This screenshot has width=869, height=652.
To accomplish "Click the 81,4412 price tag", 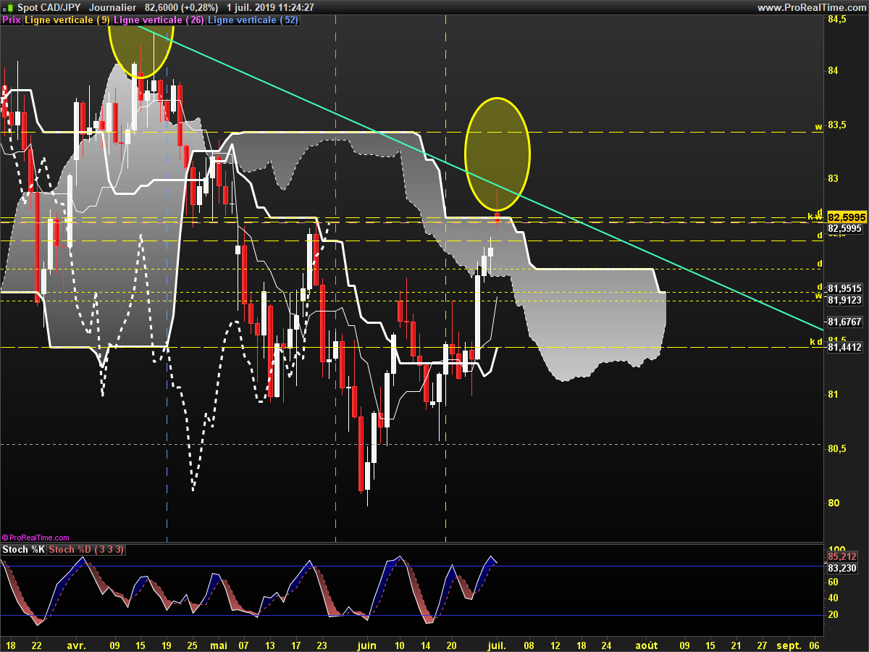I will pyautogui.click(x=844, y=348).
